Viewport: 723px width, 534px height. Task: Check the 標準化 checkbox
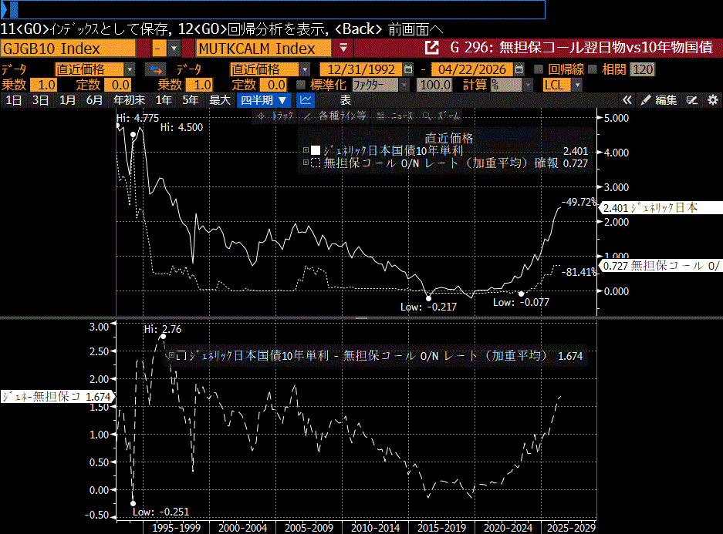click(x=301, y=85)
